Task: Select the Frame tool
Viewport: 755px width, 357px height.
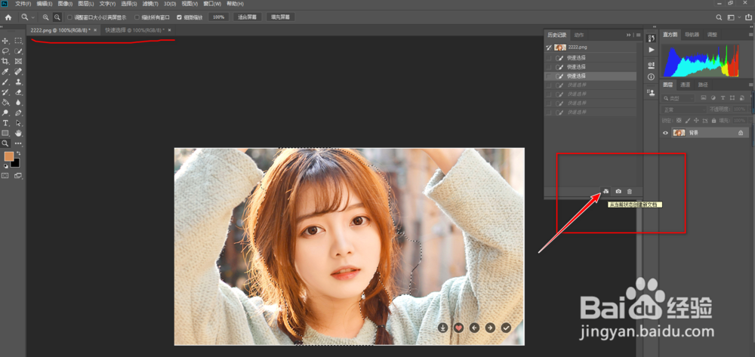Action: 18,61
